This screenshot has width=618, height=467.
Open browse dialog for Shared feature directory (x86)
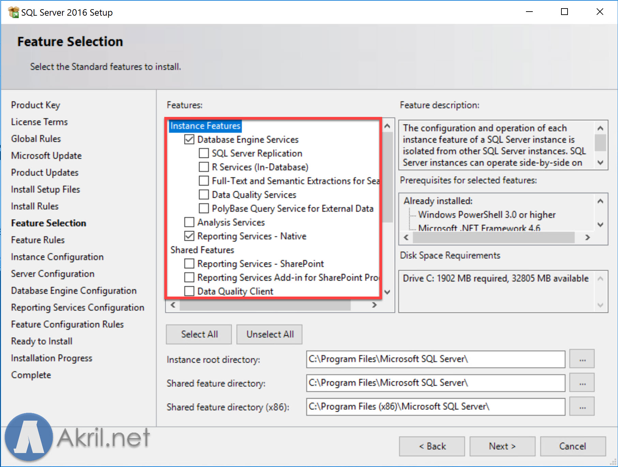pos(582,406)
